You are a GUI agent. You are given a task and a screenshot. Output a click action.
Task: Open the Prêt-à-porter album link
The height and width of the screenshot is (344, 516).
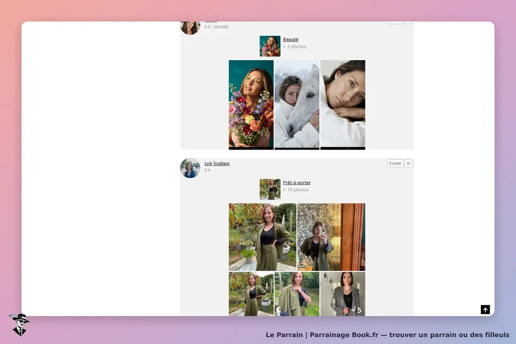pyautogui.click(x=297, y=183)
